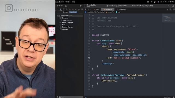This screenshot has width=175, height=98.
Task: Expand the Tags disclosure triangle
Action: point(59,25)
